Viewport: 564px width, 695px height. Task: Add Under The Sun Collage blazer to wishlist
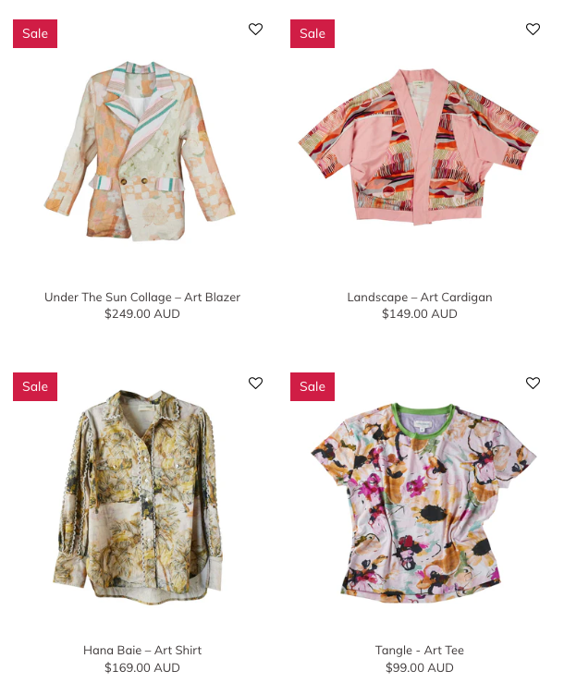coord(255,29)
